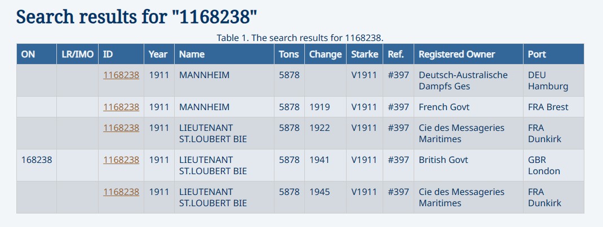Click the LR/IMO column header
Screen dimensions: 603x227
77,55
